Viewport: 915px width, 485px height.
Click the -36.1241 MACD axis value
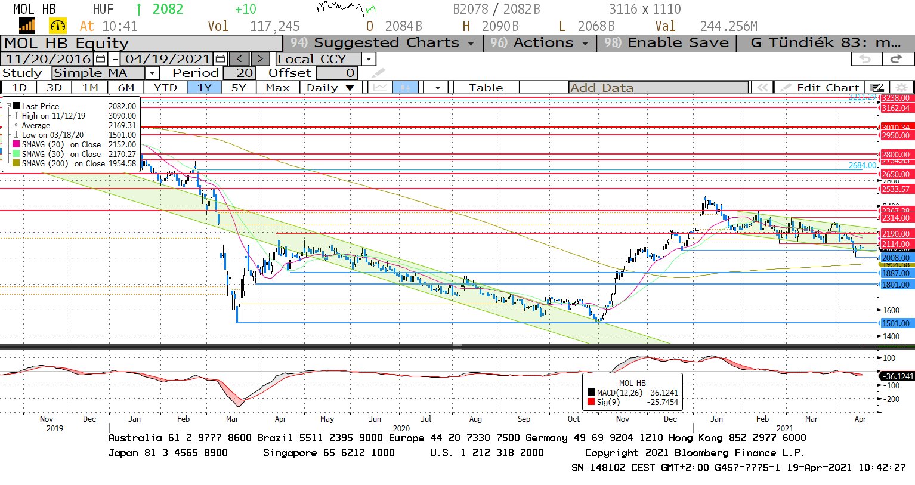coord(897,376)
